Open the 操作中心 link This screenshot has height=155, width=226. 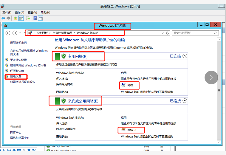(16, 132)
